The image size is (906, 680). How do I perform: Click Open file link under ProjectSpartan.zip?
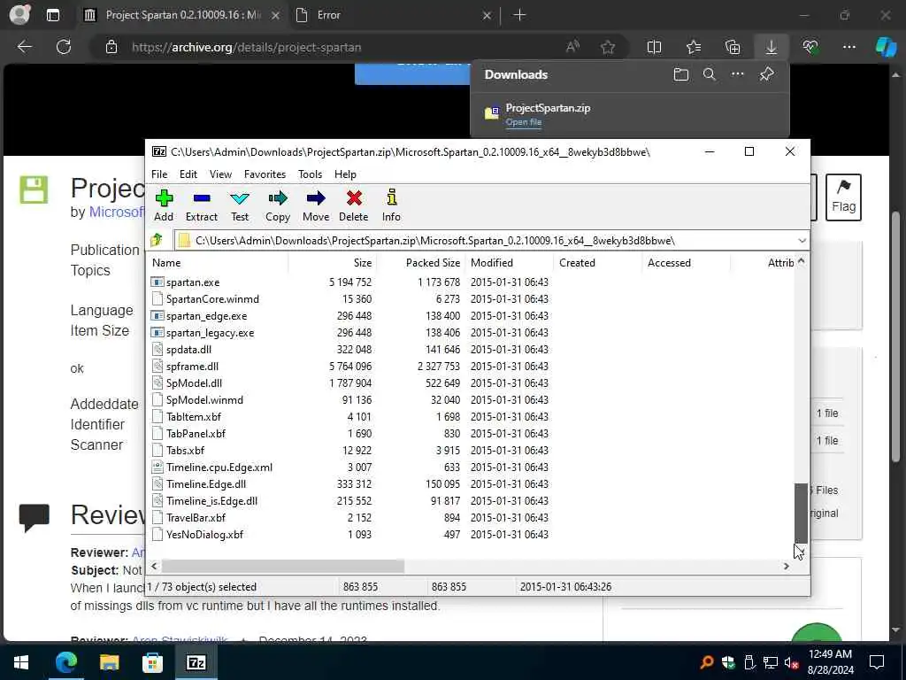point(524,122)
